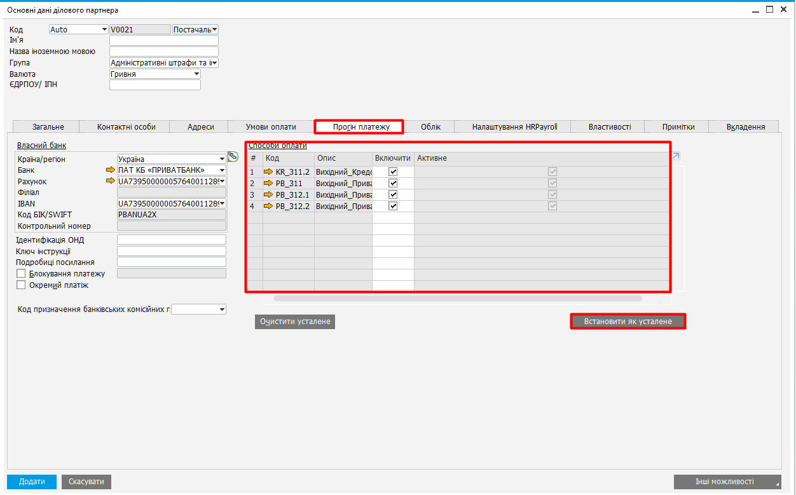Uncheck Включити for the KR_311.2 row
This screenshot has height=495, width=796.
(x=393, y=172)
